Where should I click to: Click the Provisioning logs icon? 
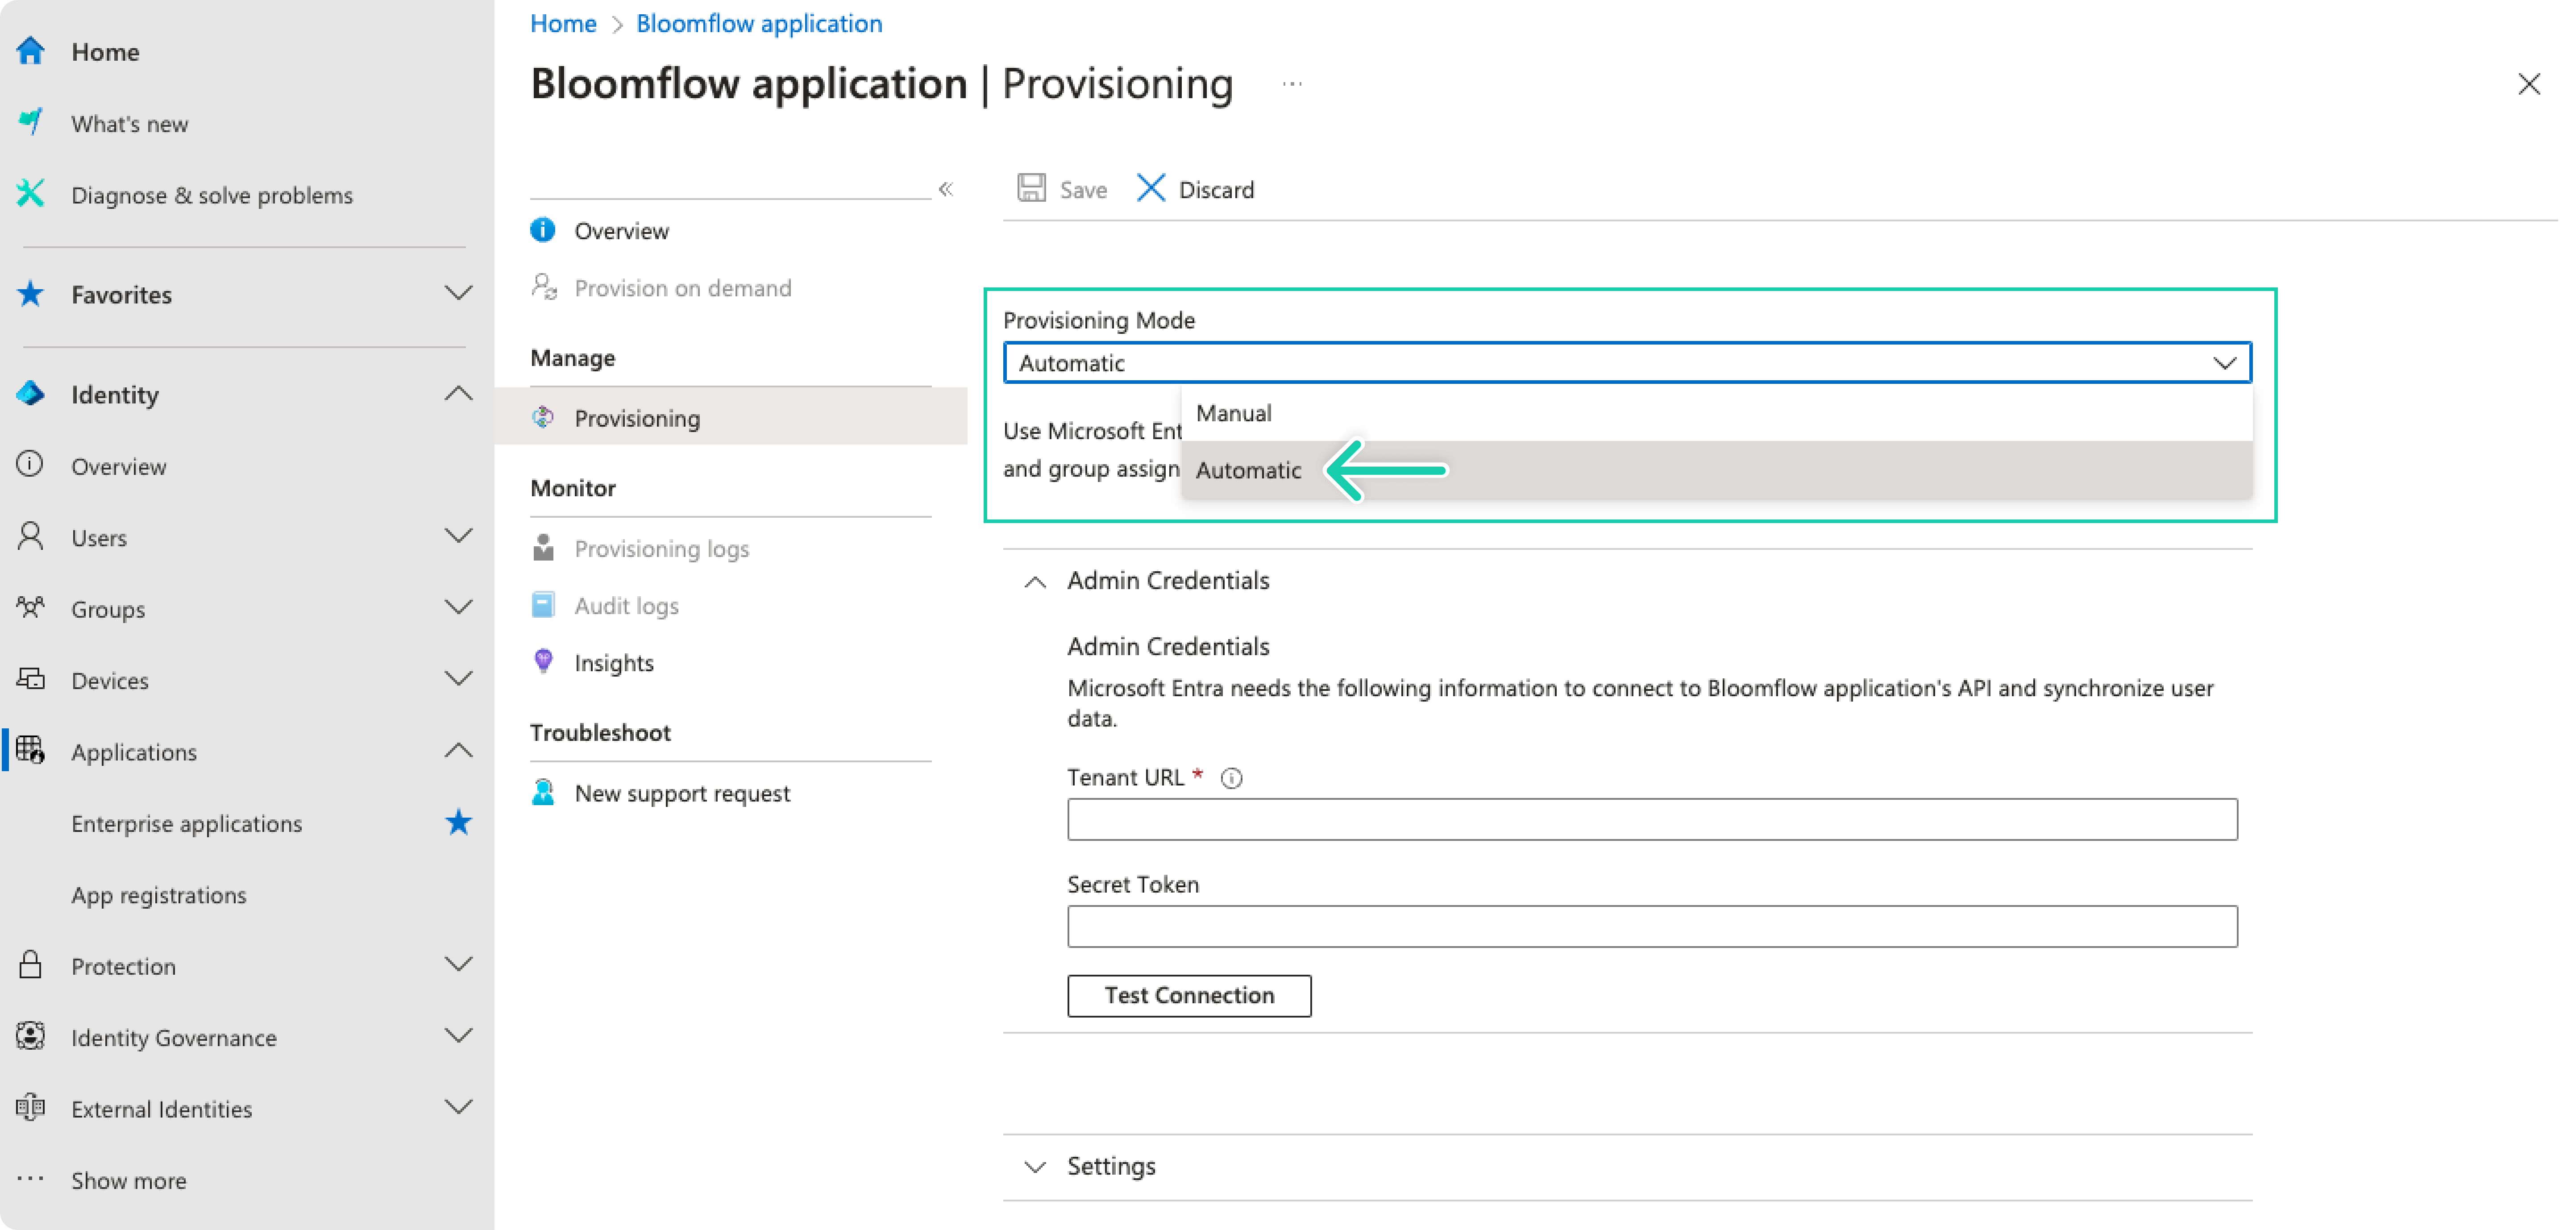543,547
